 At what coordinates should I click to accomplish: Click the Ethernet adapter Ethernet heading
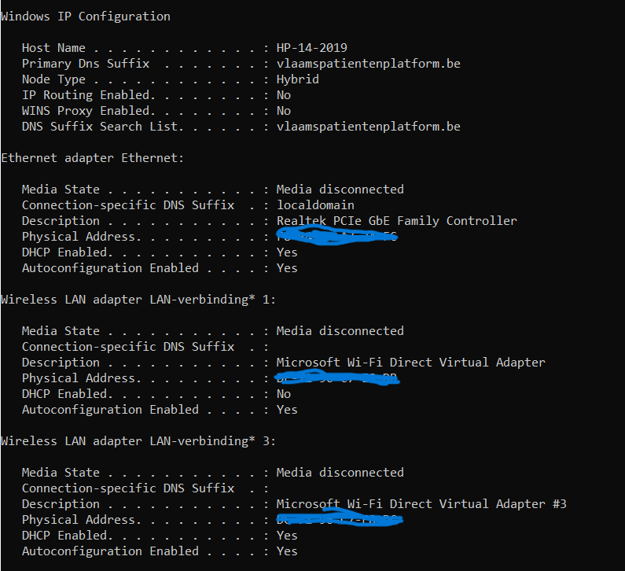pos(93,158)
